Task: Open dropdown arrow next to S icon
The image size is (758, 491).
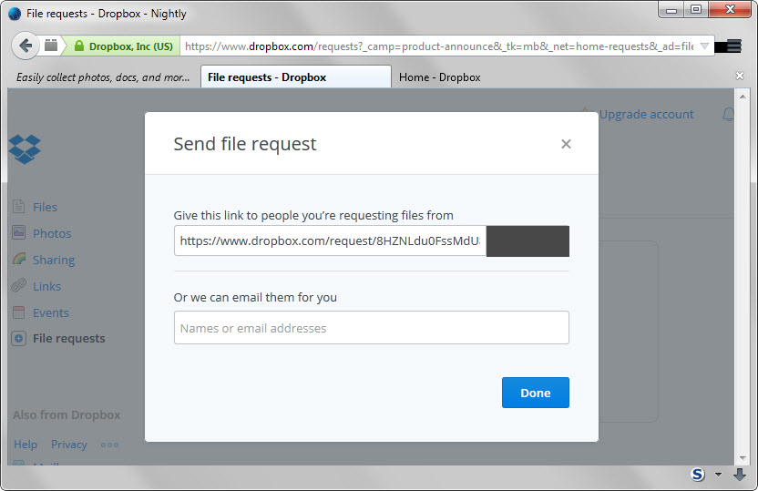Action: pos(718,475)
